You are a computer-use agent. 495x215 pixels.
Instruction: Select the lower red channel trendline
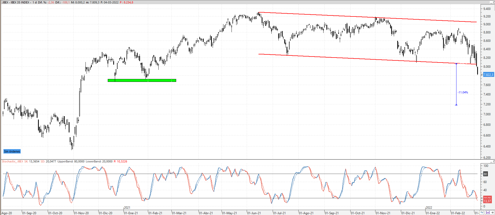click(x=367, y=59)
